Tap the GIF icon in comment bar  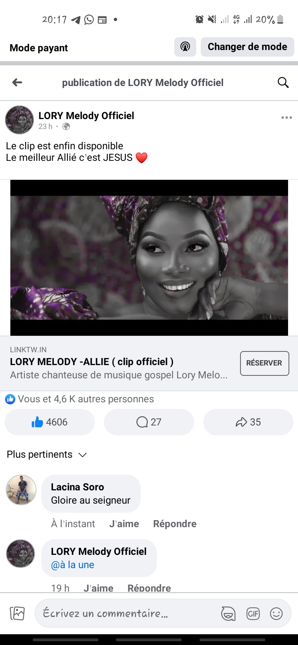(253, 614)
